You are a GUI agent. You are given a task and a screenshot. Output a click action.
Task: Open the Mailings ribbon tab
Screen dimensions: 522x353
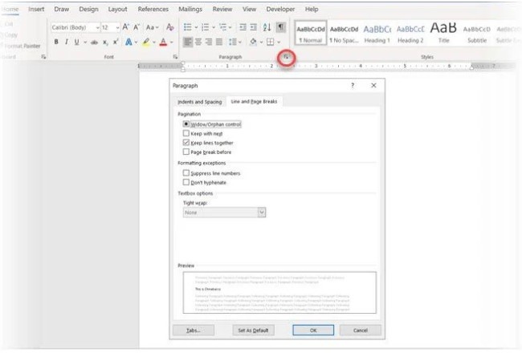coord(190,9)
